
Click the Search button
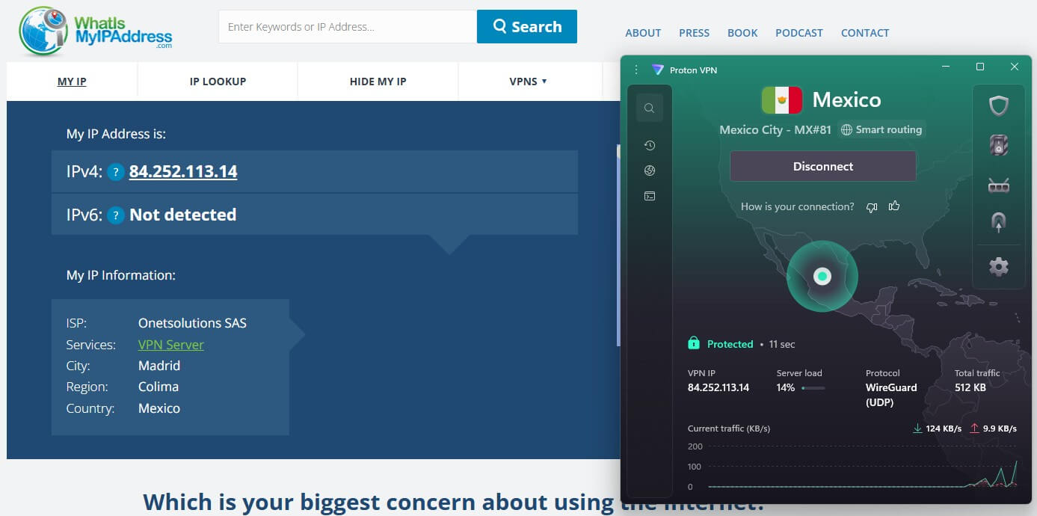[527, 27]
